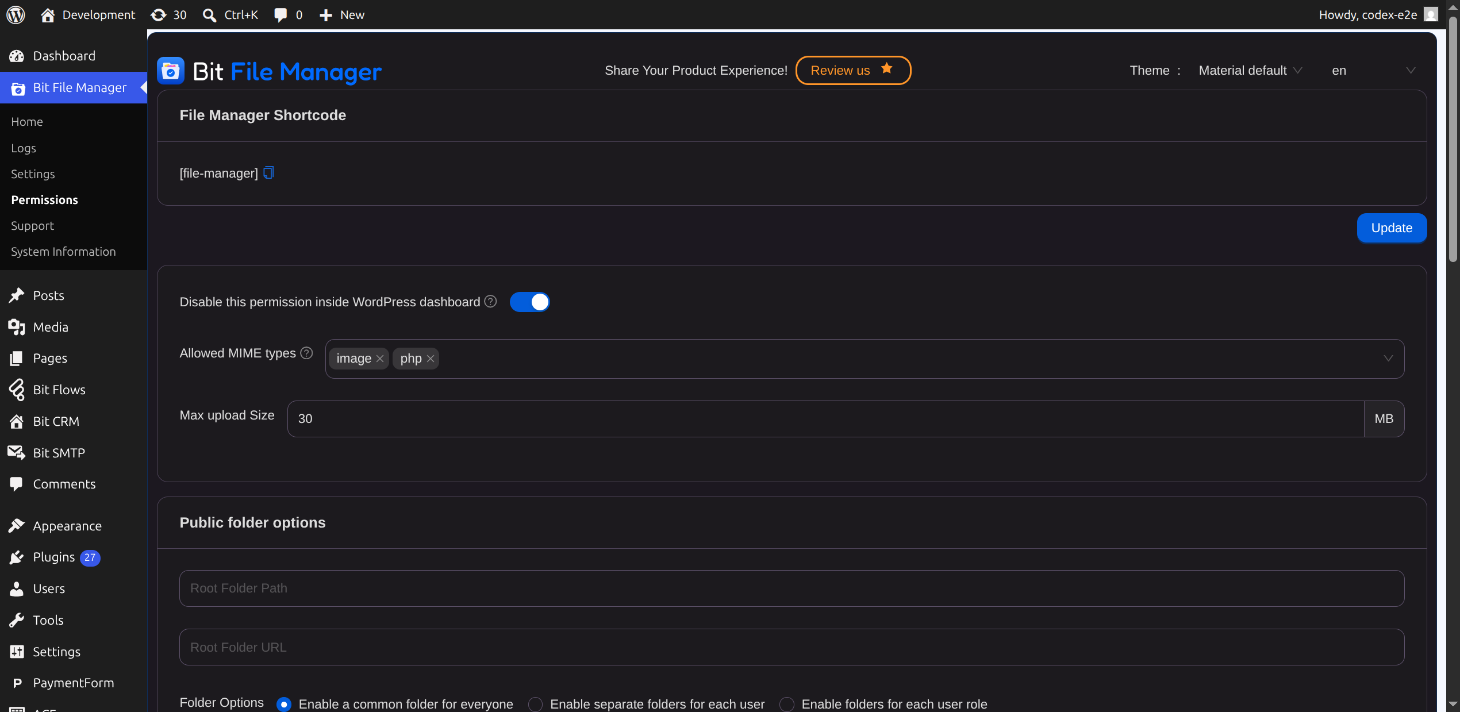1460x712 pixels.
Task: Open the en language dropdown
Action: point(1373,71)
